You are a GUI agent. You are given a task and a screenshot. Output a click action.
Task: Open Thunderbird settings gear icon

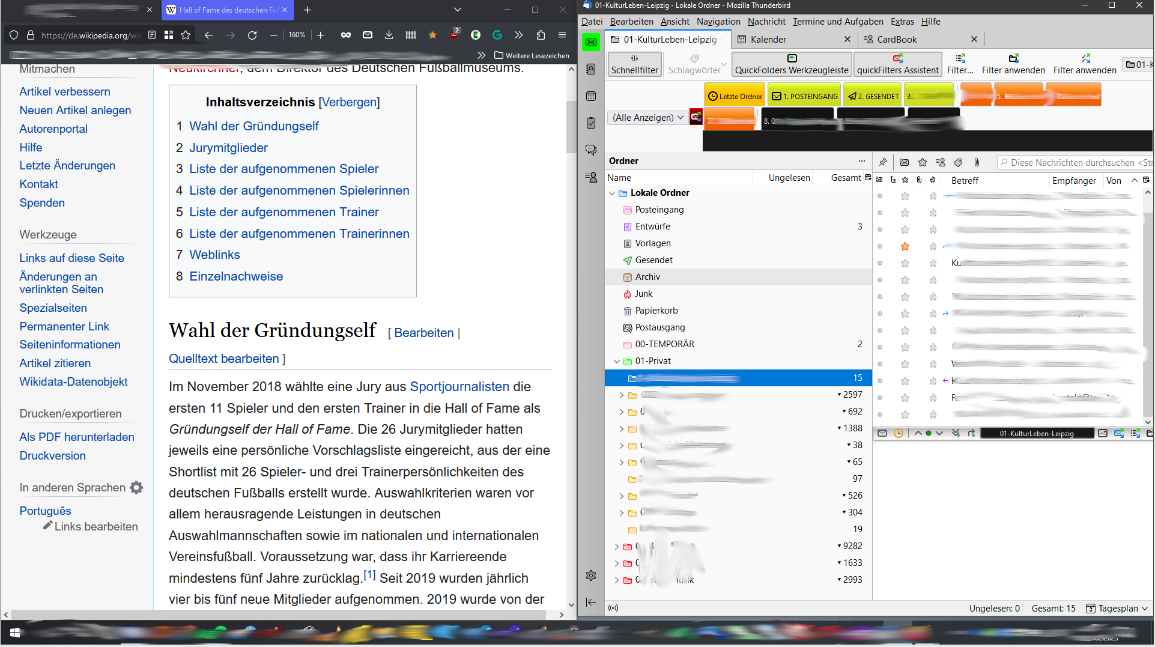coord(591,576)
